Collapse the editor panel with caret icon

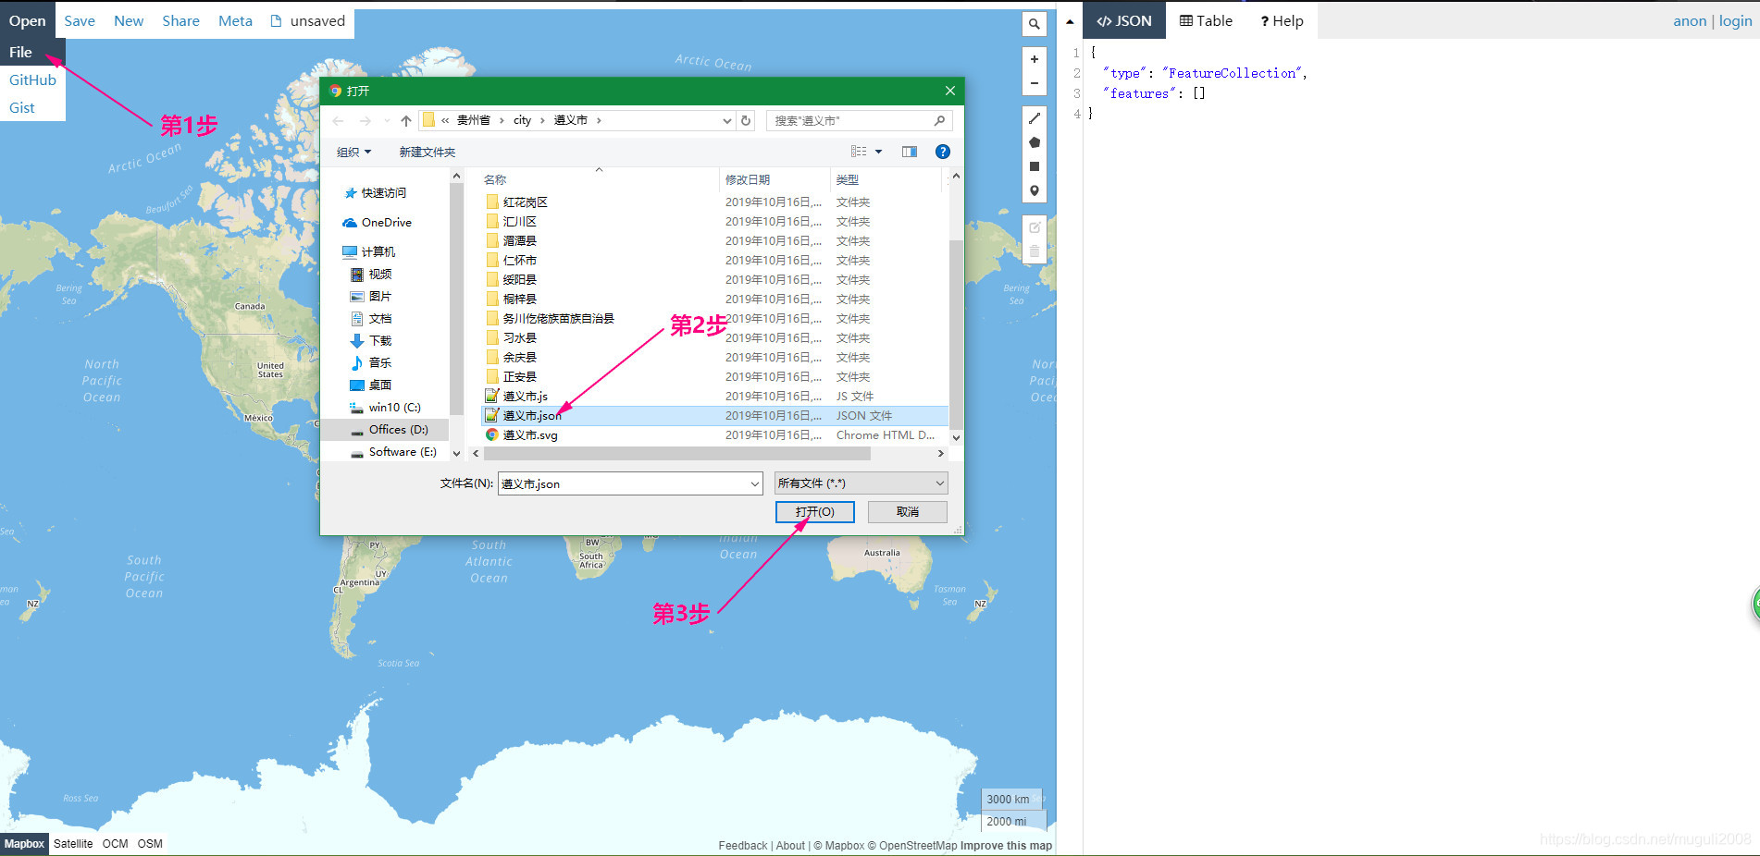[1070, 21]
